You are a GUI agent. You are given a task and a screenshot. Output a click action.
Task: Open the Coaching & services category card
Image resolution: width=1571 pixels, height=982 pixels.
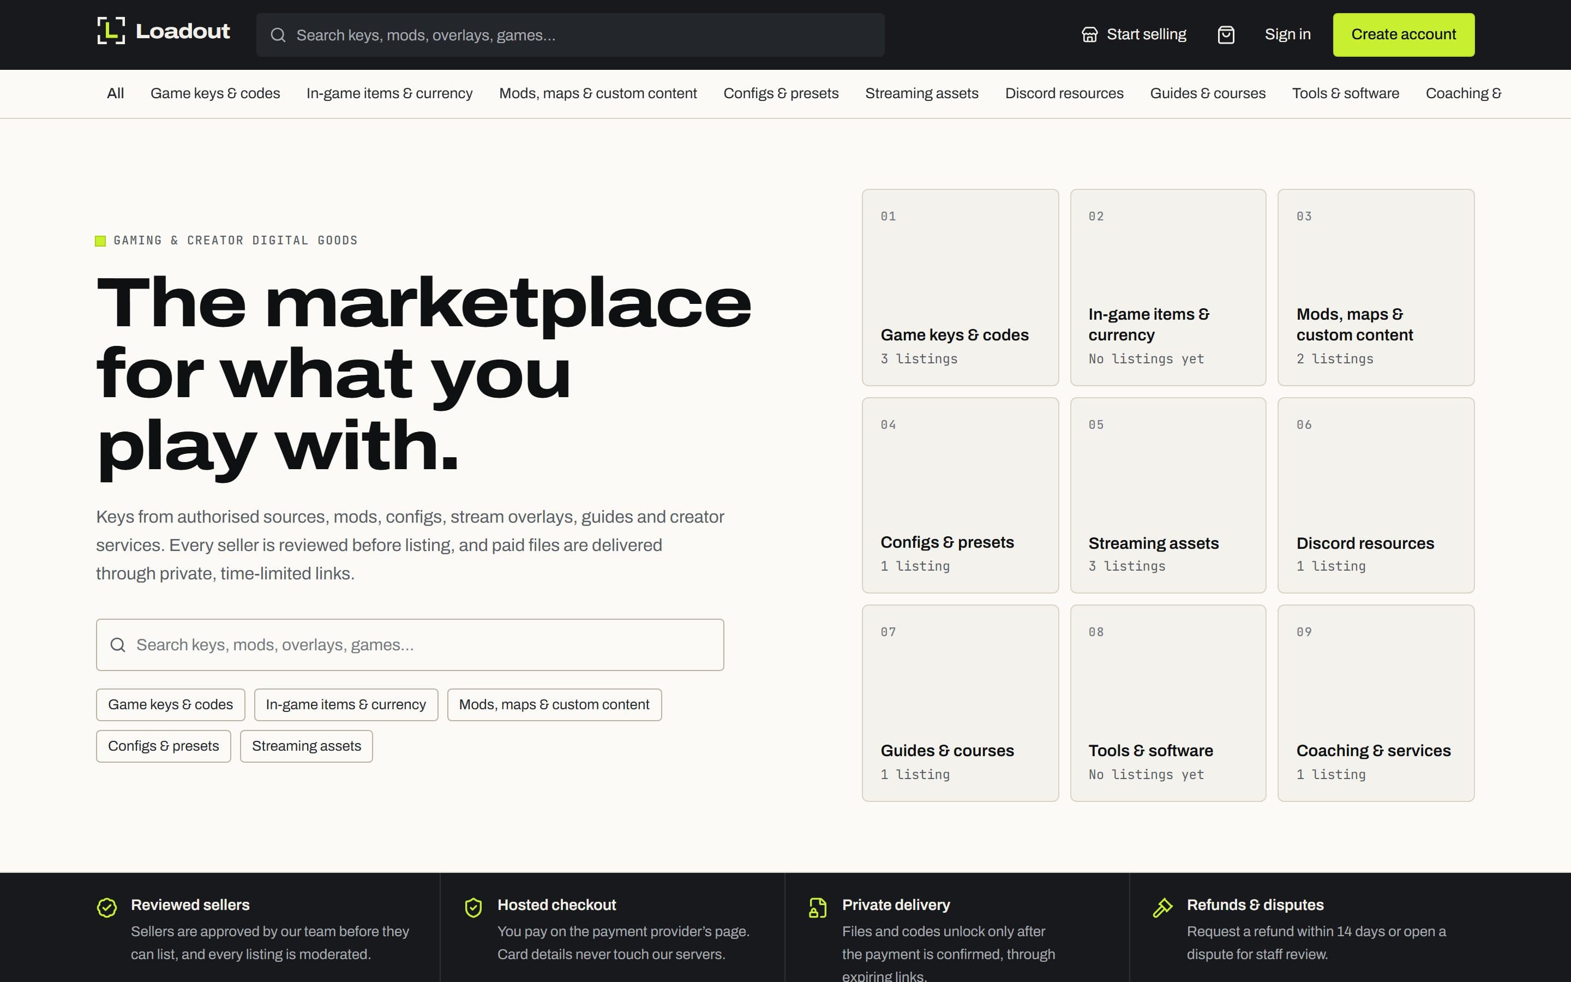[1376, 703]
